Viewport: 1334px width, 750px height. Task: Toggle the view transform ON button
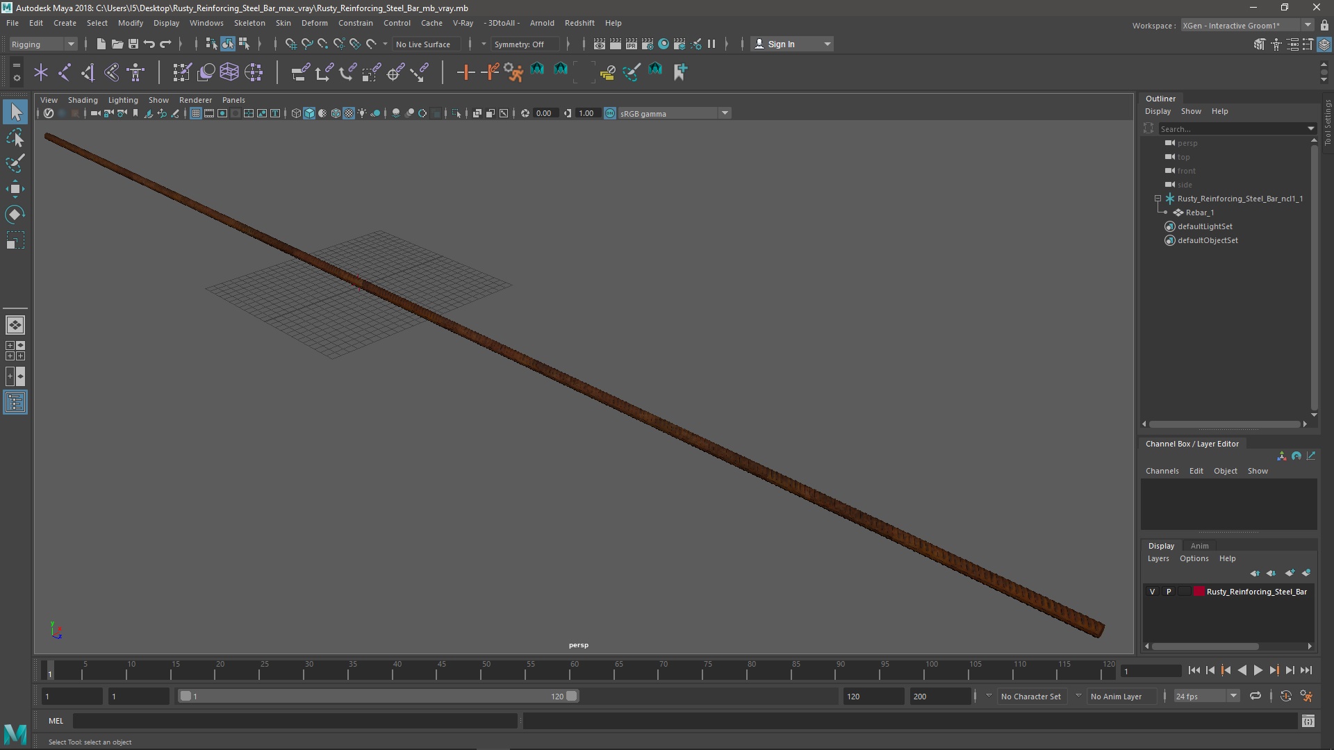point(610,113)
